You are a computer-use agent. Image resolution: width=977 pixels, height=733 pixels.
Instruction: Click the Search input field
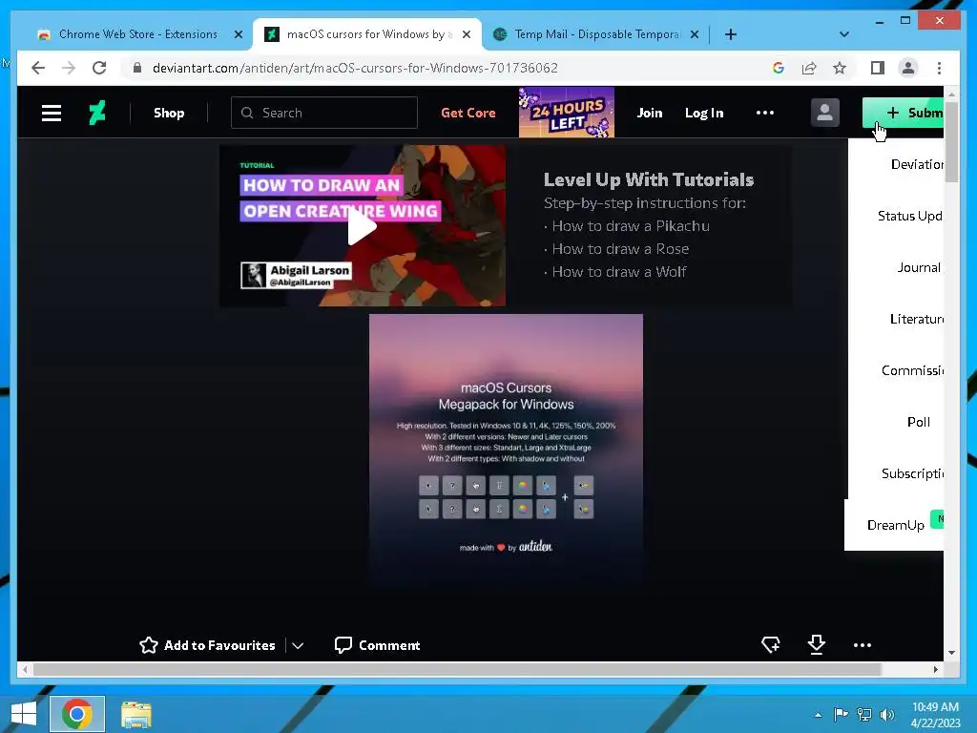[324, 113]
